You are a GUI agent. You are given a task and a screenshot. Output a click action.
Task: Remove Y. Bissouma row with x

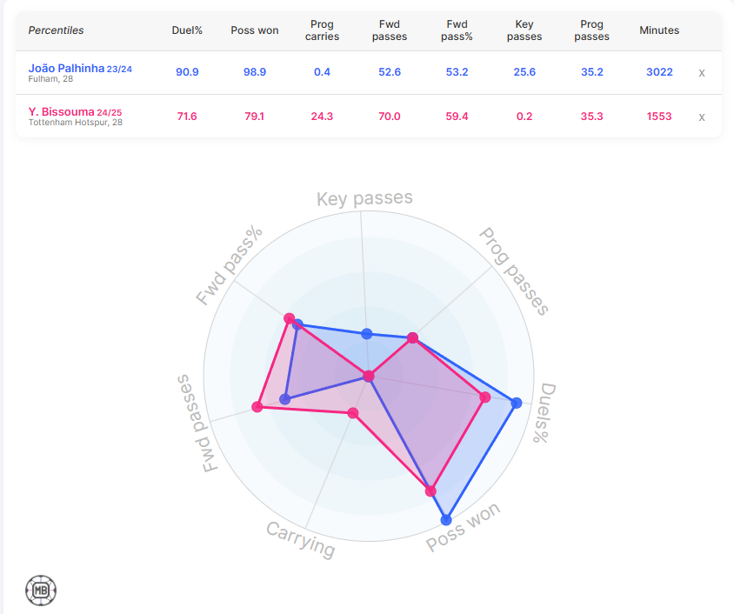point(702,117)
